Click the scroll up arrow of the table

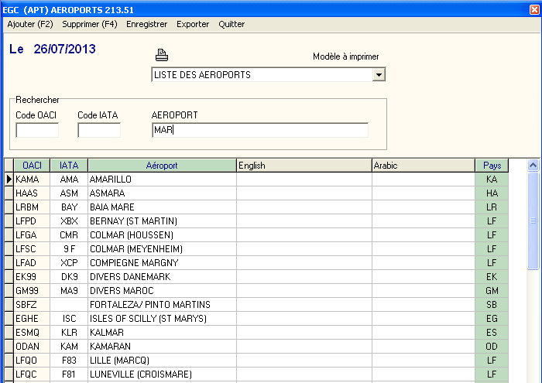[533, 166]
